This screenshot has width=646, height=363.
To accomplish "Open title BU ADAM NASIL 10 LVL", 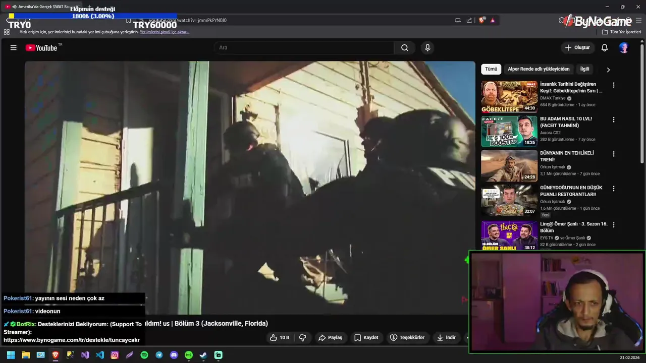I will (x=566, y=122).
